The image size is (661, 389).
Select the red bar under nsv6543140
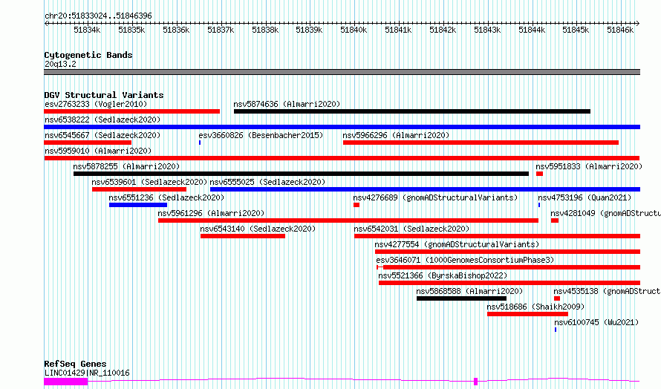pos(243,236)
